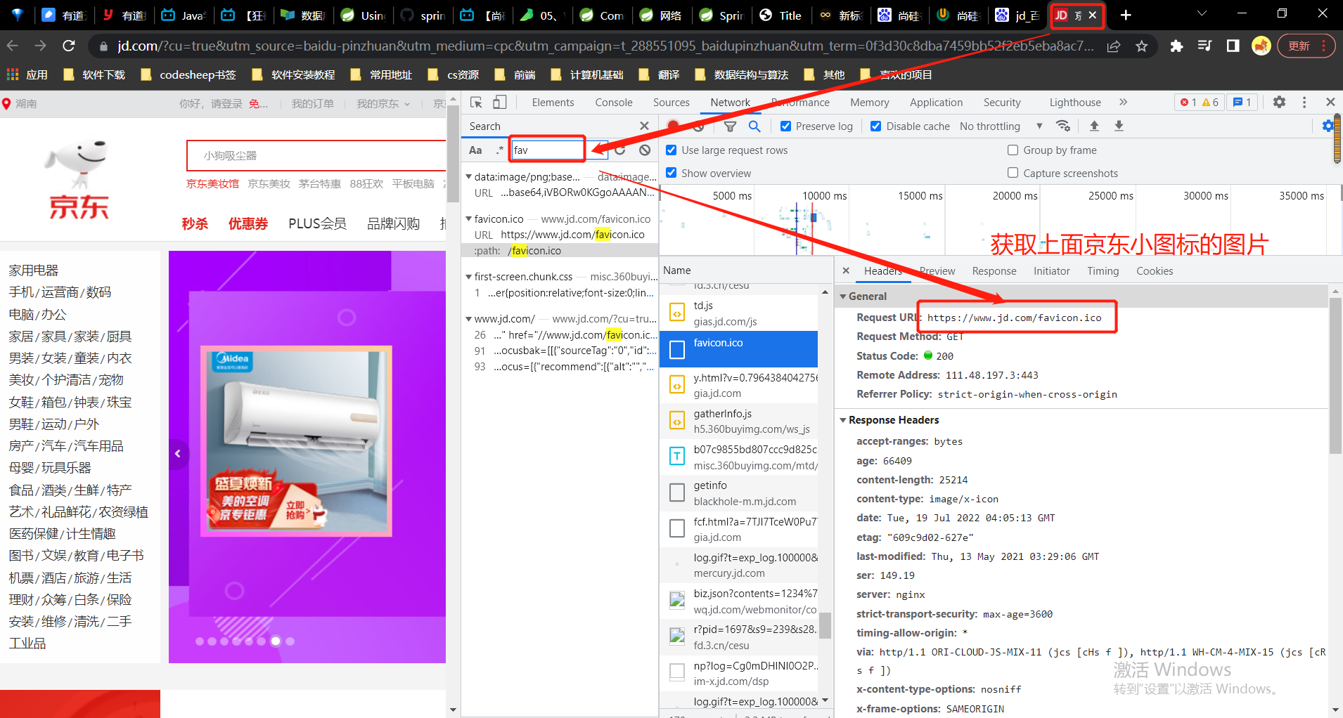
Task: Open DevTools more options kebab menu
Action: (x=1304, y=103)
